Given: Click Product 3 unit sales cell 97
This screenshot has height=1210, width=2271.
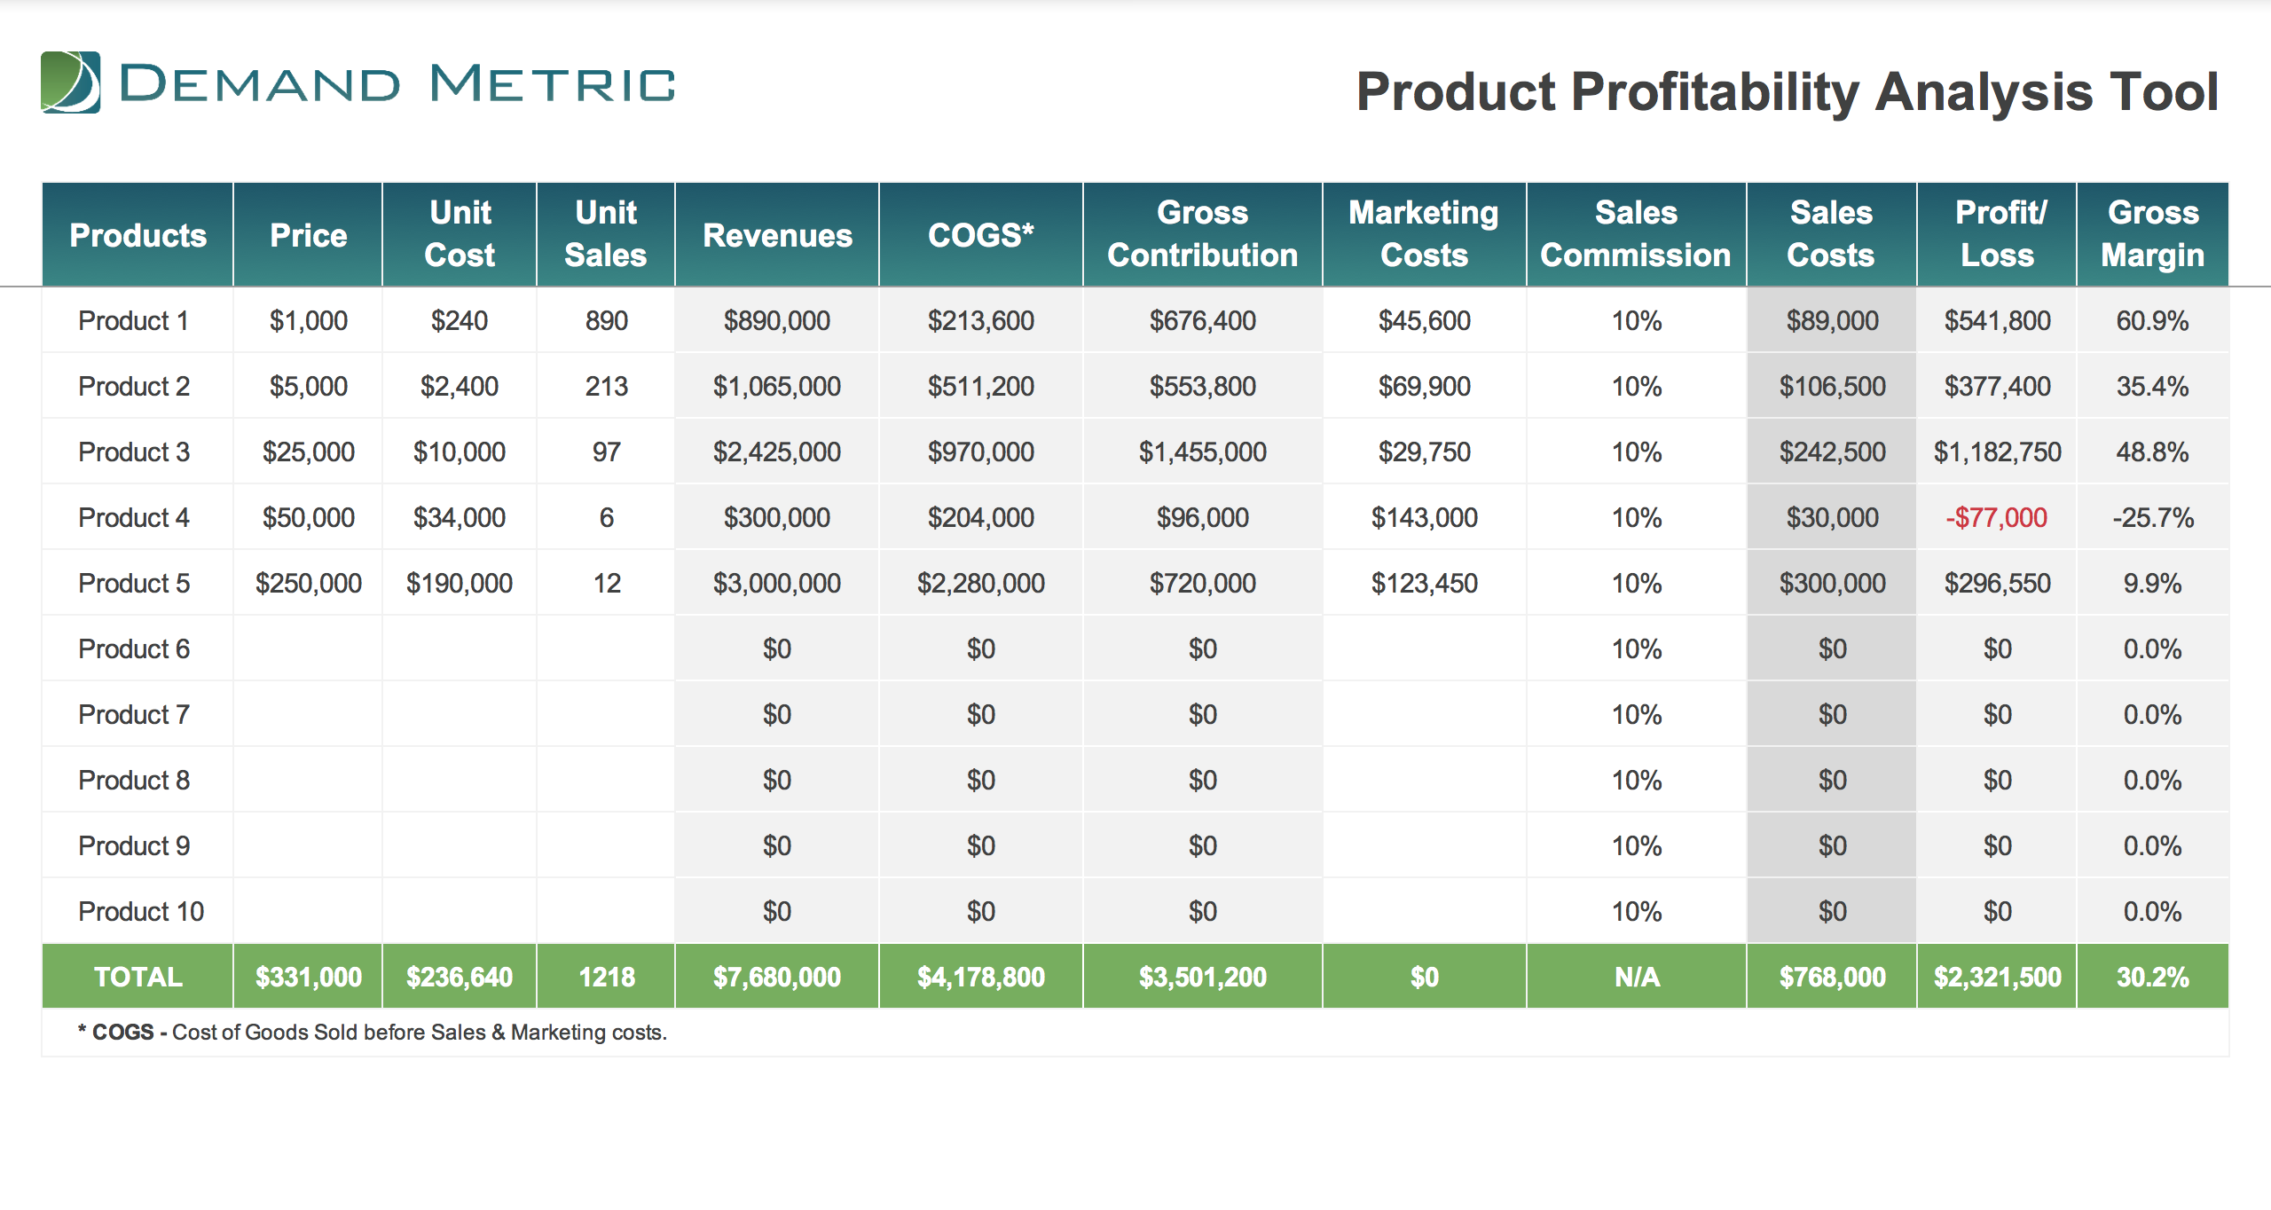Looking at the screenshot, I should click(606, 452).
